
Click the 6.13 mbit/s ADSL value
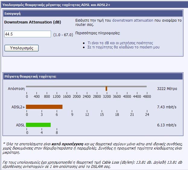167,125
